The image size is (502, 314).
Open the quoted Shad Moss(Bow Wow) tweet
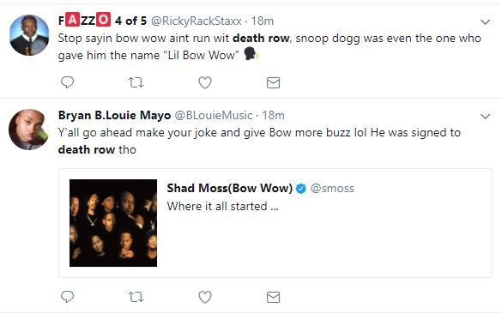275,223
